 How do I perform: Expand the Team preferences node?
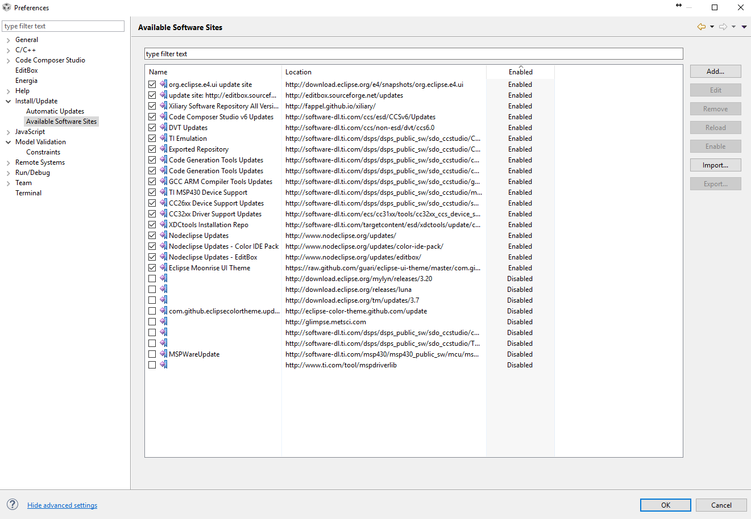pos(8,183)
